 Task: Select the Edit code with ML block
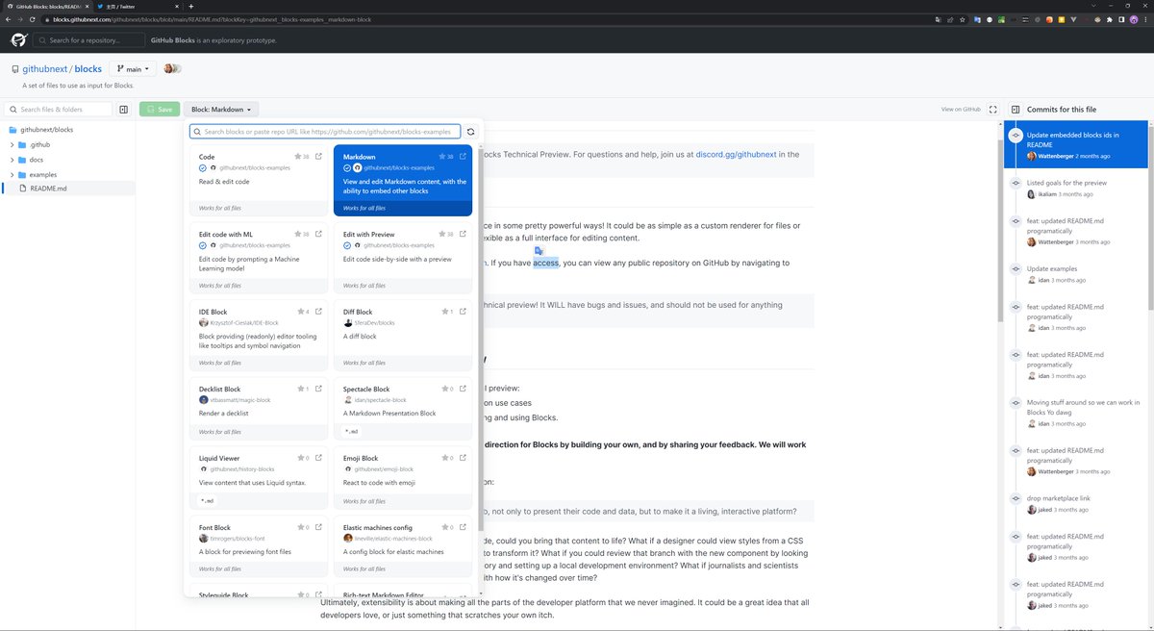tap(259, 258)
